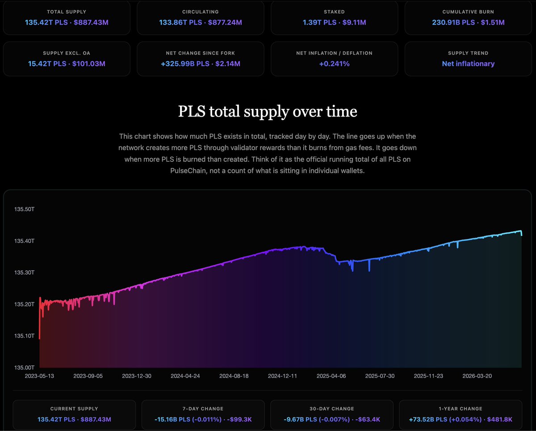Click x-axis date 2024-12-11
536x431 pixels.
(283, 376)
